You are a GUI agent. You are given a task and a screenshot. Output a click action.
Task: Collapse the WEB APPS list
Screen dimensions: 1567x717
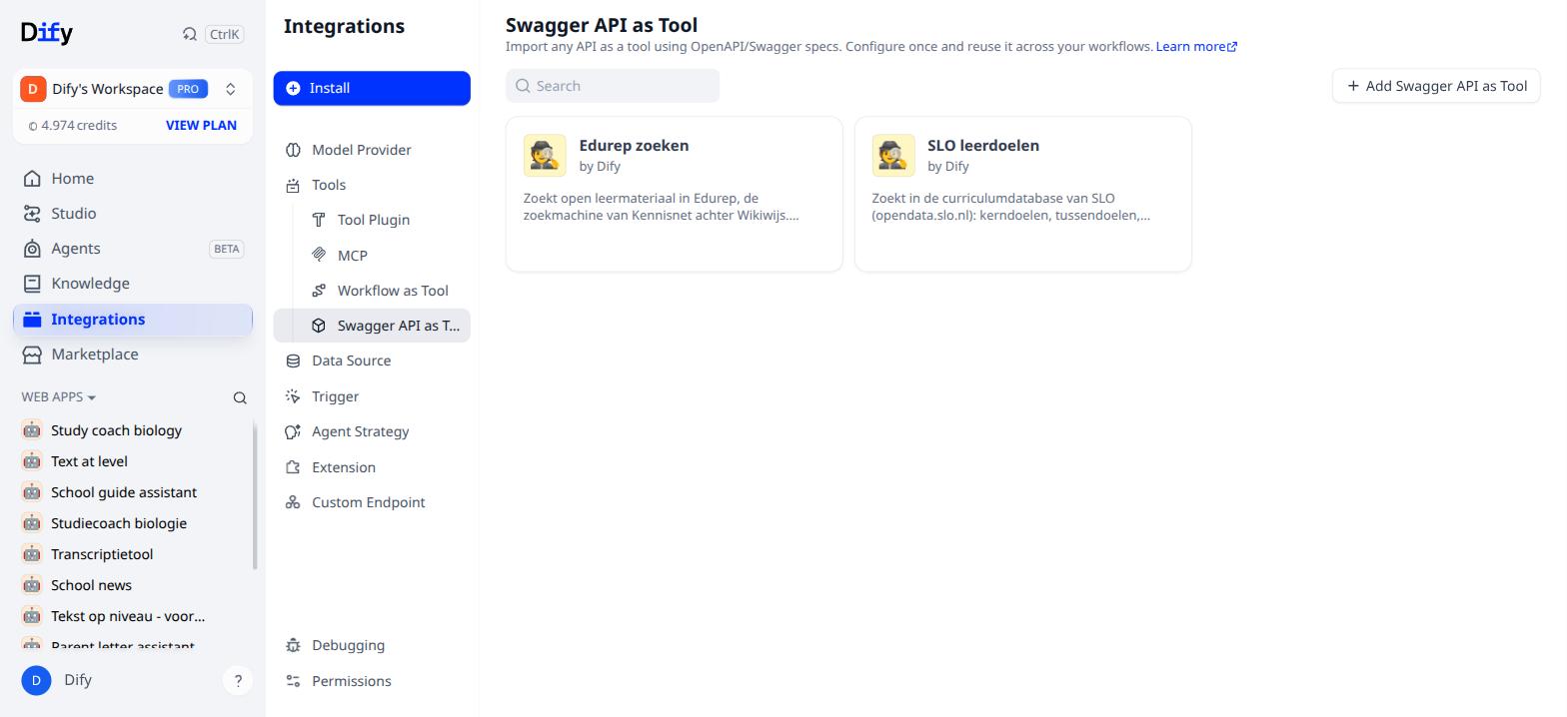pyautogui.click(x=59, y=396)
